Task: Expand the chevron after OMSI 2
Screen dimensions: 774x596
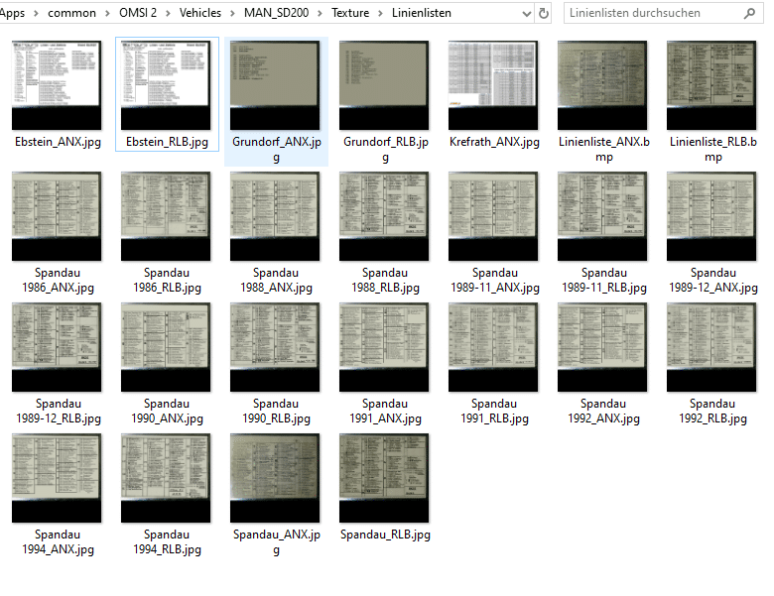Action: coord(169,13)
